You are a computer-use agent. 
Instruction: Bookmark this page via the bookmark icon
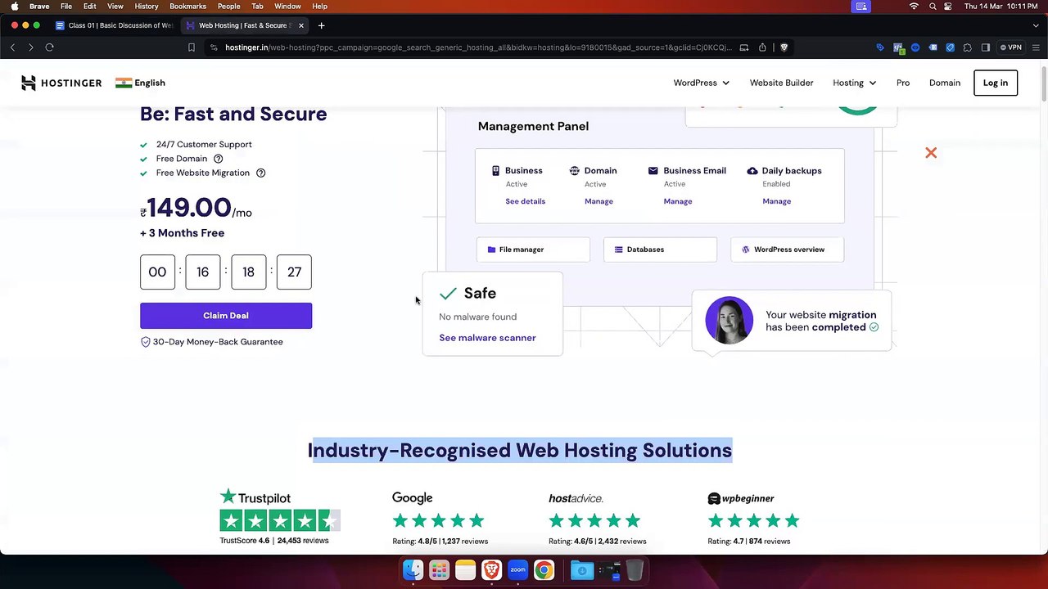coord(192,47)
